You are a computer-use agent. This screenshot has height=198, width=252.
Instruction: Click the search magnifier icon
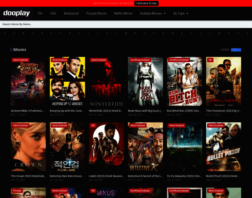(248, 24)
